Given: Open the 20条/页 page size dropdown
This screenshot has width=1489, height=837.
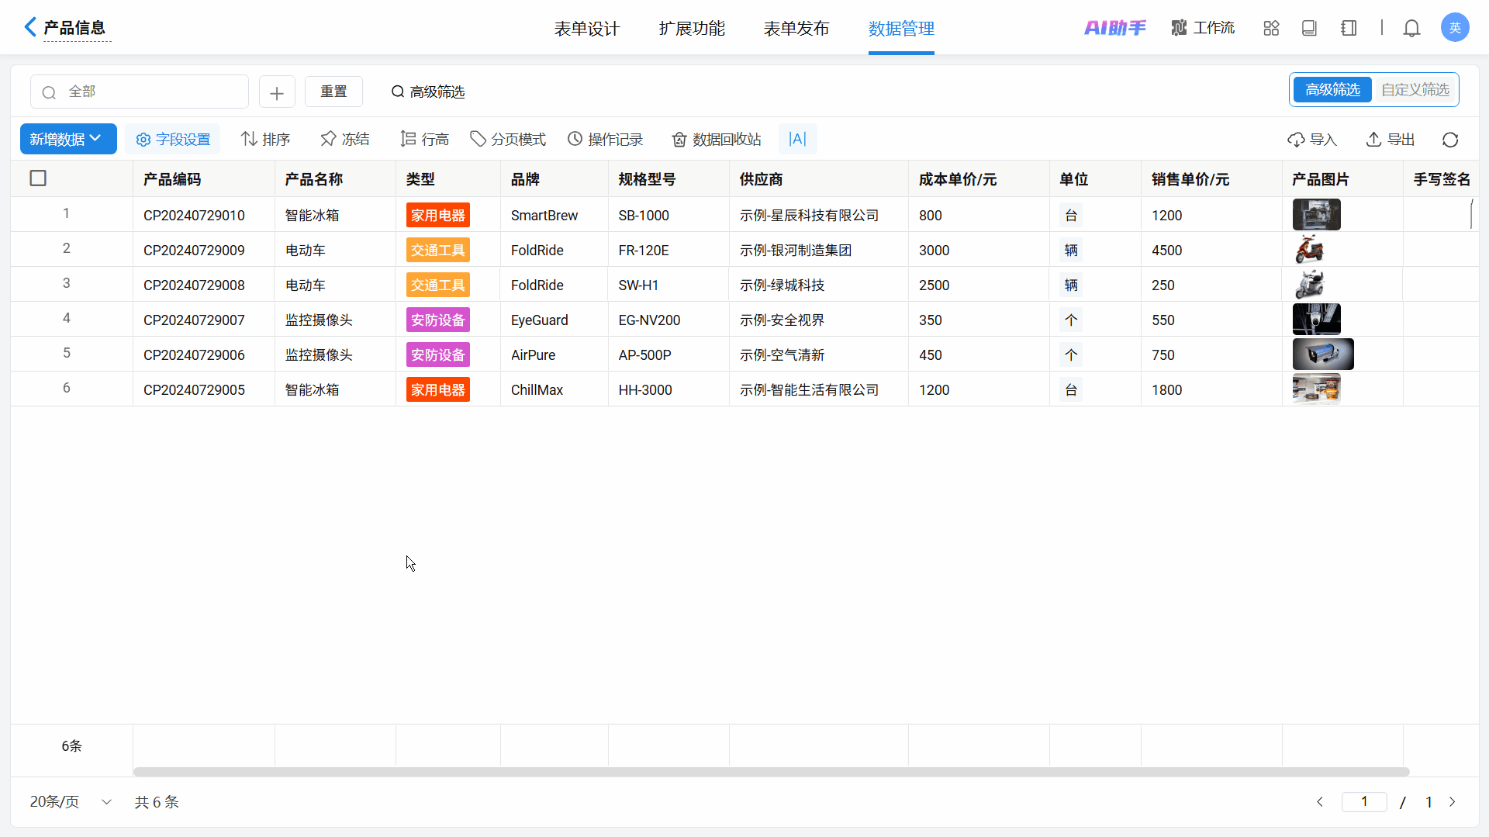Looking at the screenshot, I should pyautogui.click(x=71, y=801).
